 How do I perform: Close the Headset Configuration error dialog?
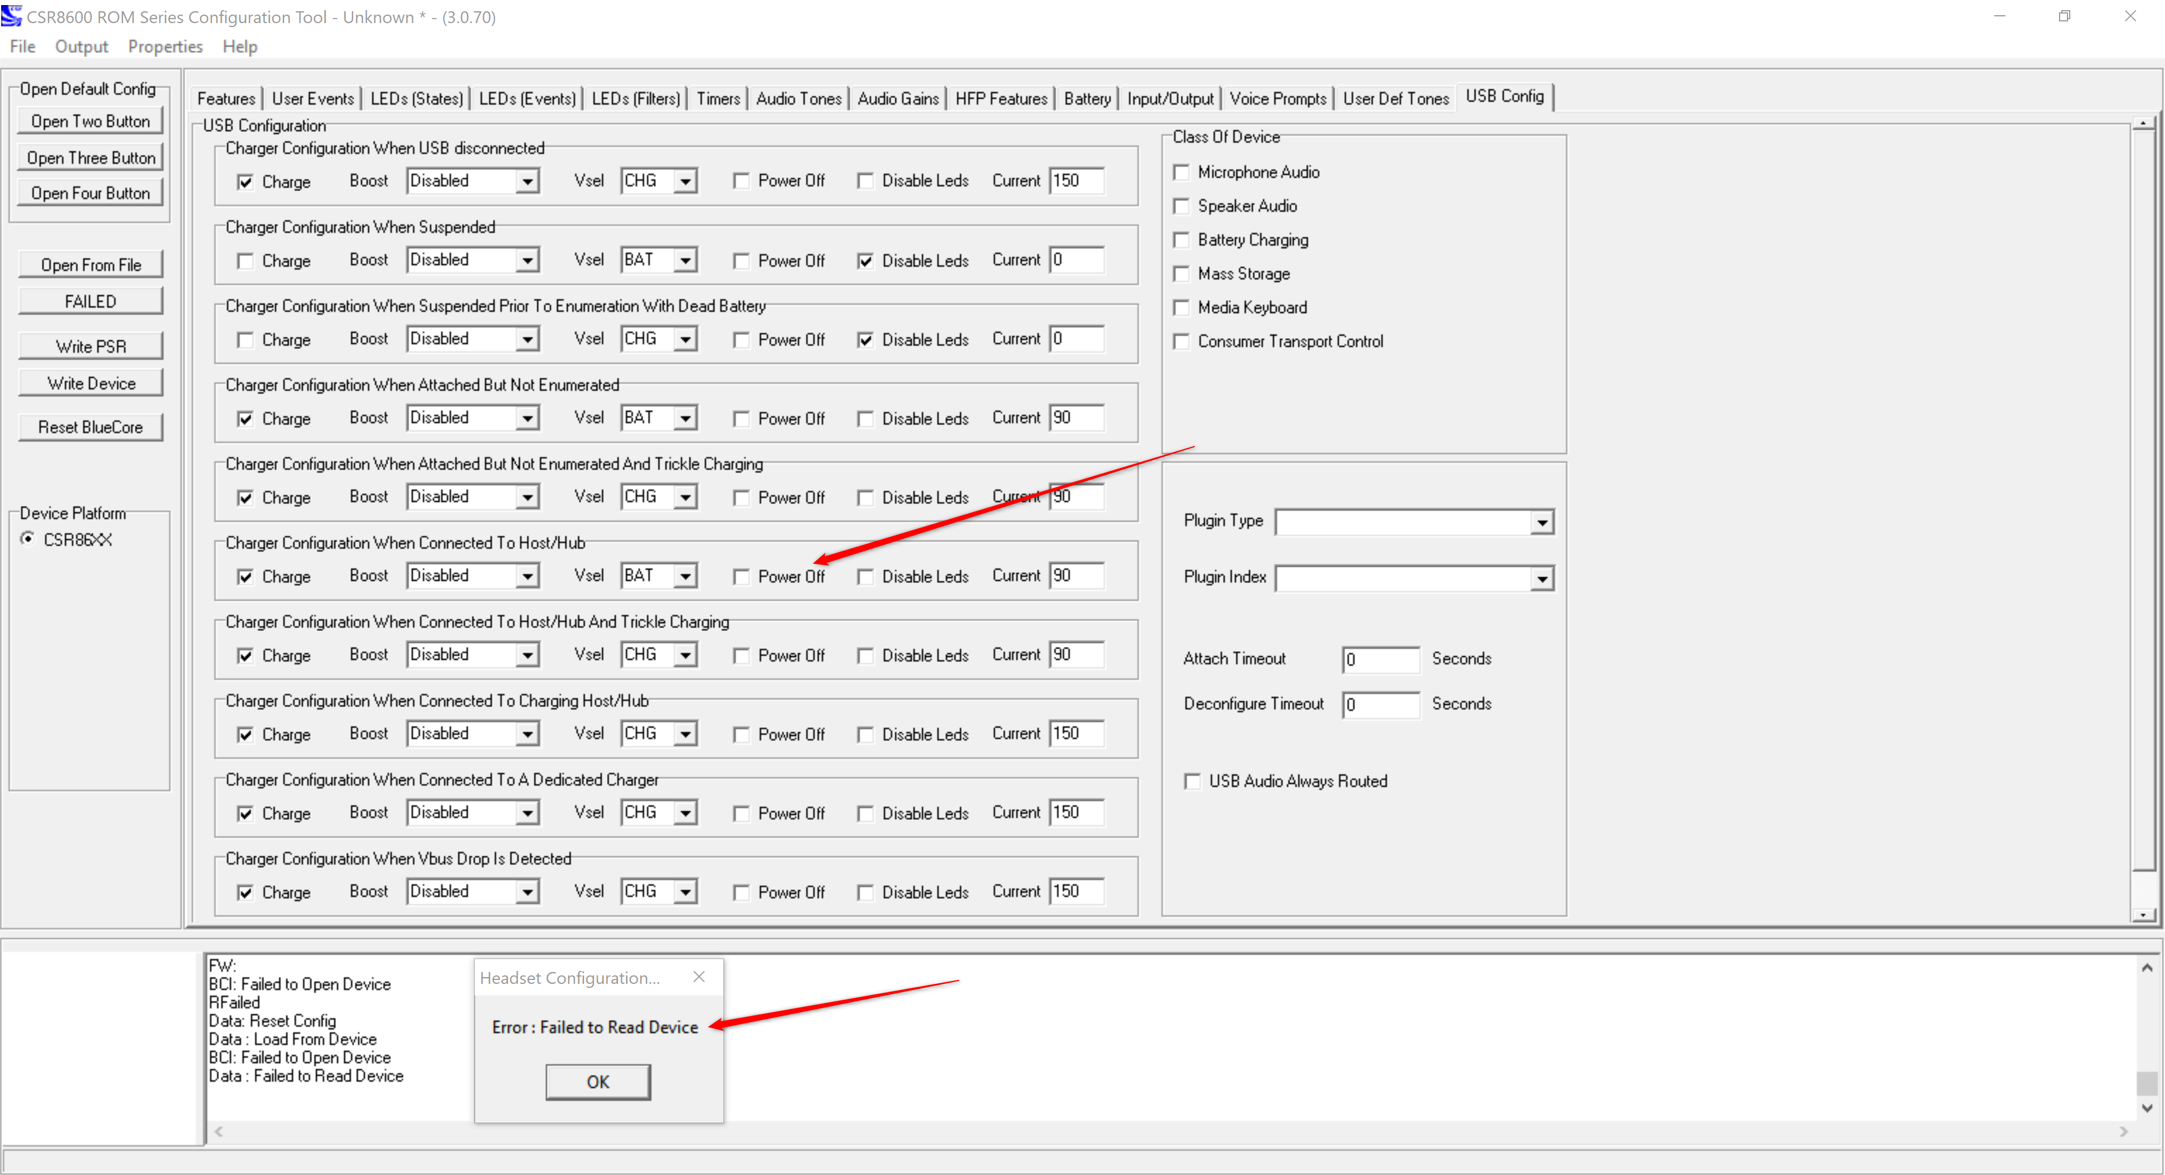699,977
